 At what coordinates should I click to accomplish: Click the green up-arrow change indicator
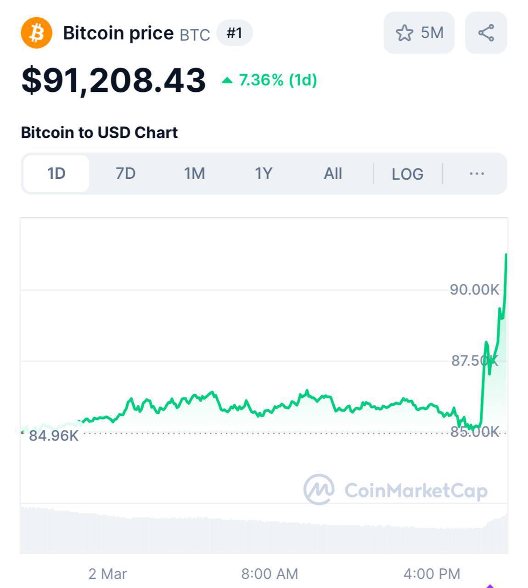click(227, 80)
